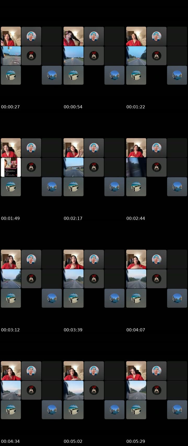Click the dark logo avatar in the 00:03:39 frame
This screenshot has width=188, height=446.
tap(94, 279)
